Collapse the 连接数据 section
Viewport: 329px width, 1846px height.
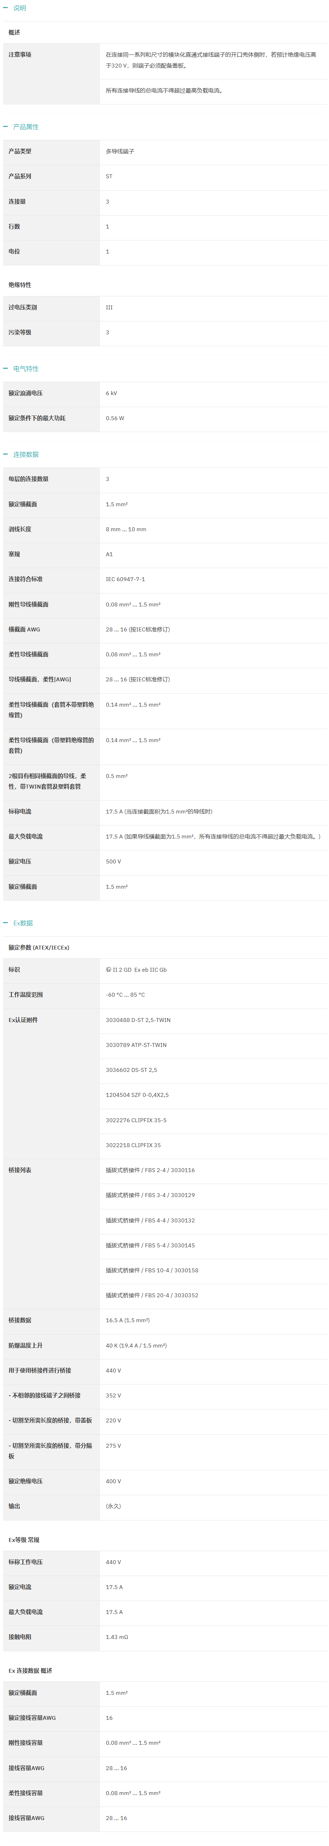pos(21,454)
